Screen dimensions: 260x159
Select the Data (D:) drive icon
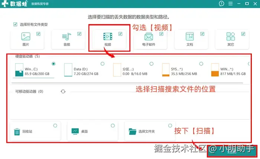coord(68,70)
